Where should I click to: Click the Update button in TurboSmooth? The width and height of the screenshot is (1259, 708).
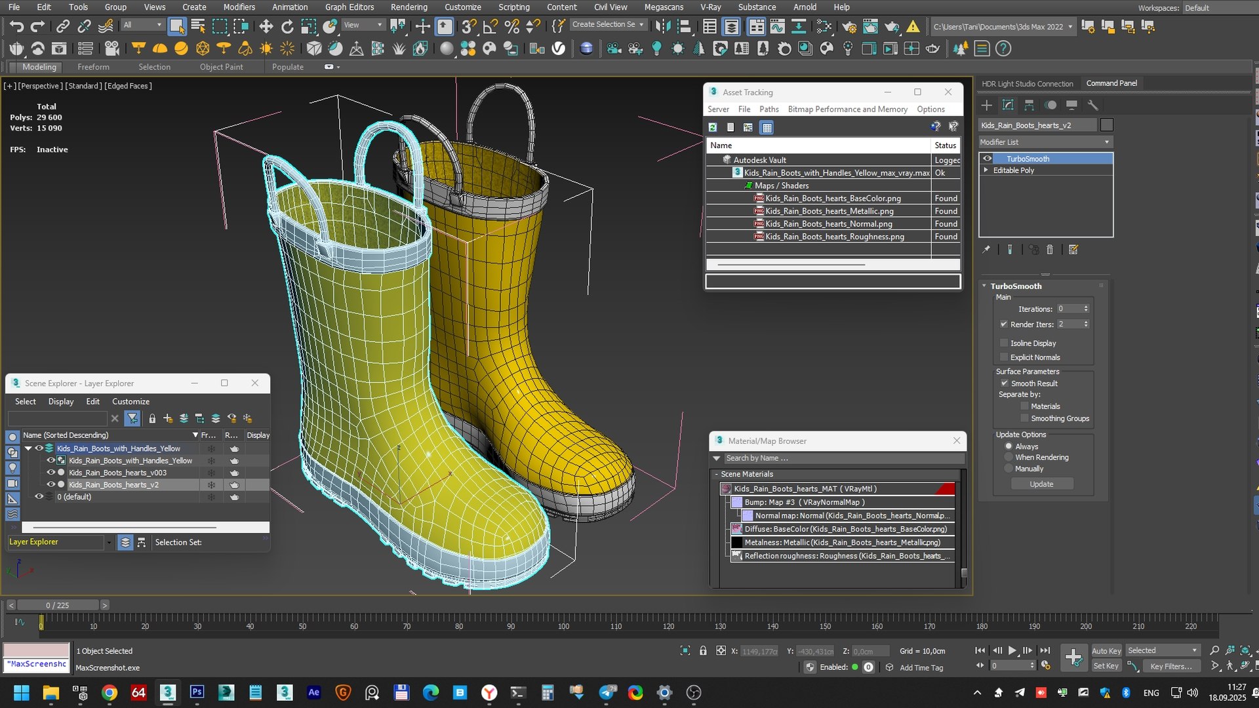click(x=1041, y=484)
